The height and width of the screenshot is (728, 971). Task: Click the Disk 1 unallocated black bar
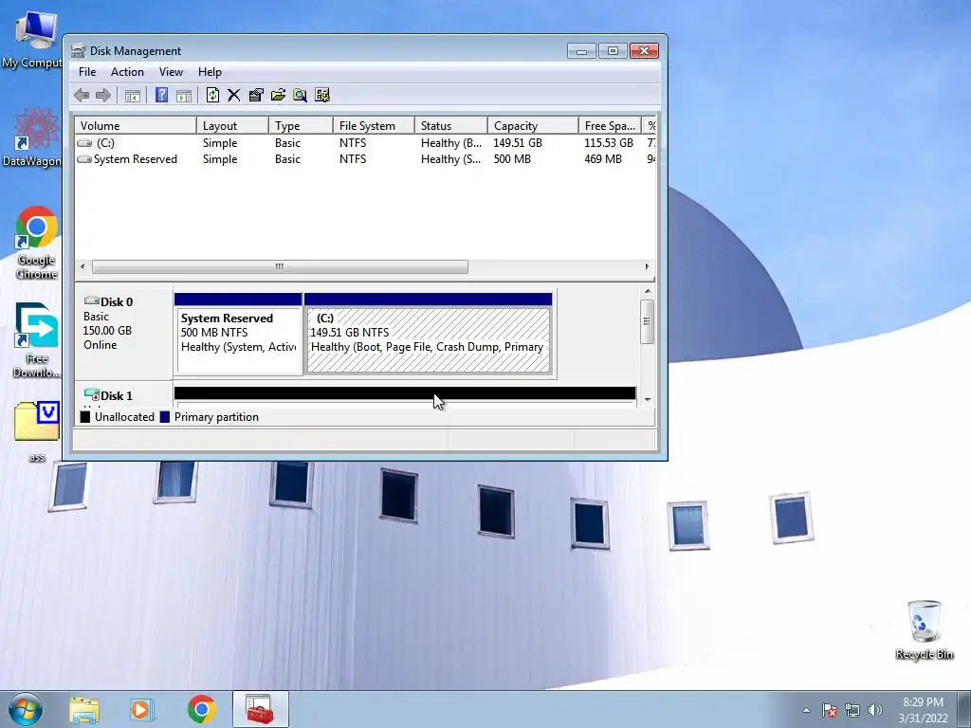pyautogui.click(x=405, y=393)
